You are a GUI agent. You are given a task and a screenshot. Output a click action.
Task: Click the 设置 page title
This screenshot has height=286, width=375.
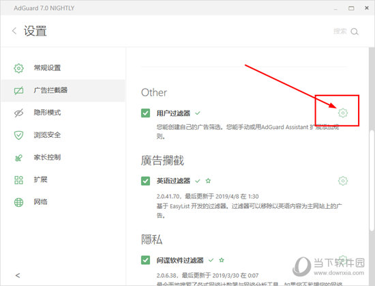tap(35, 31)
